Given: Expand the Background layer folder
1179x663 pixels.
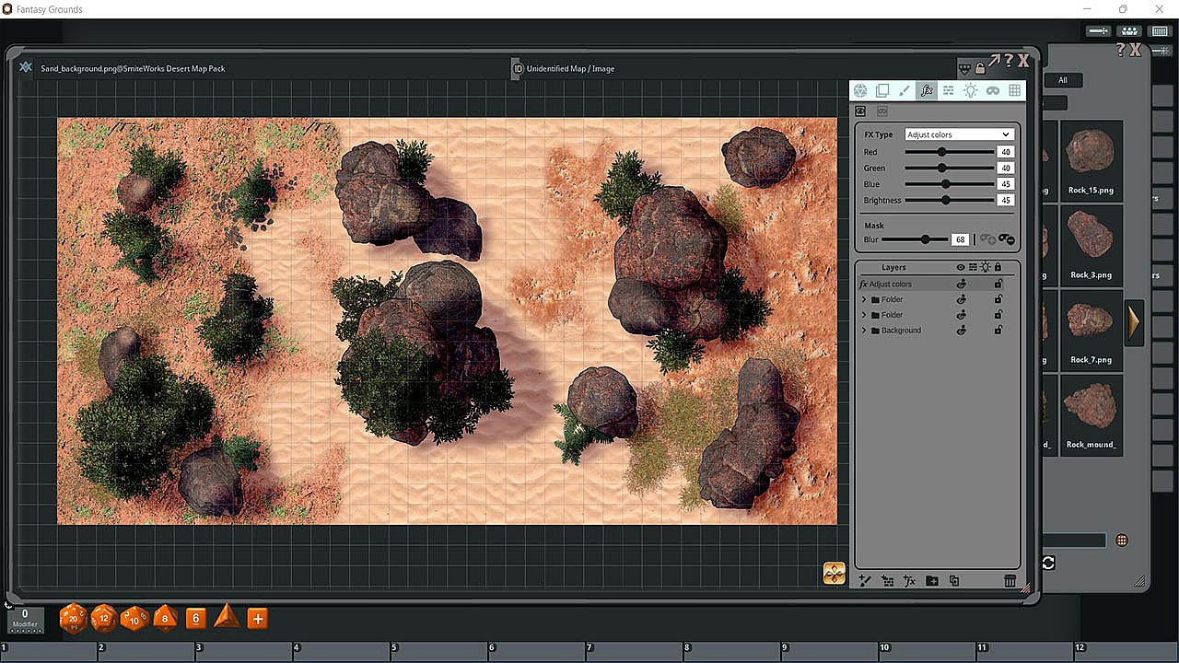Looking at the screenshot, I should [x=864, y=331].
